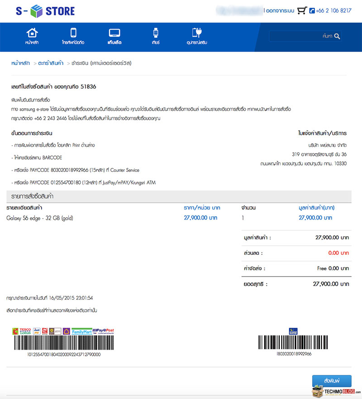362x399 pixels.
Task: Click the atm payment logo
Action: click(55, 331)
